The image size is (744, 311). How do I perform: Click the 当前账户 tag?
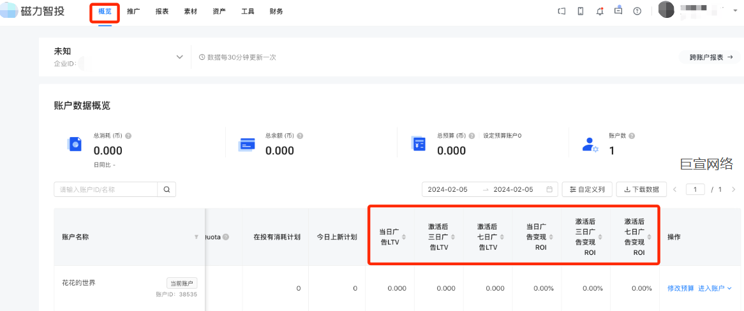tap(182, 283)
